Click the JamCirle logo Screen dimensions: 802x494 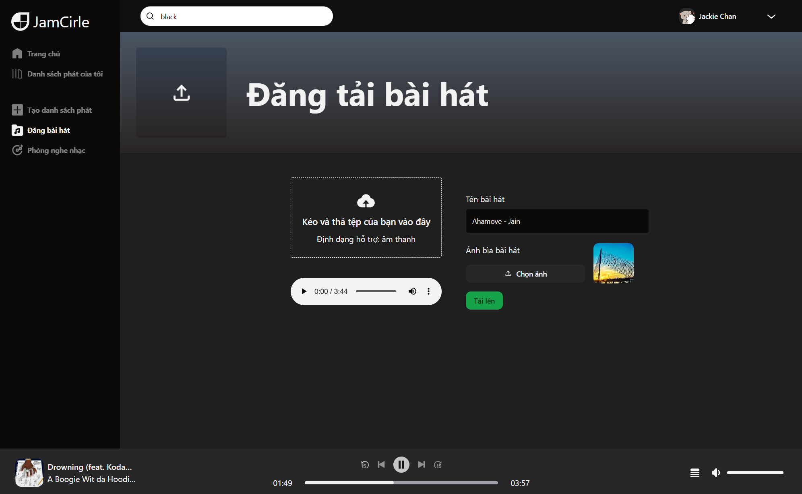click(x=50, y=21)
